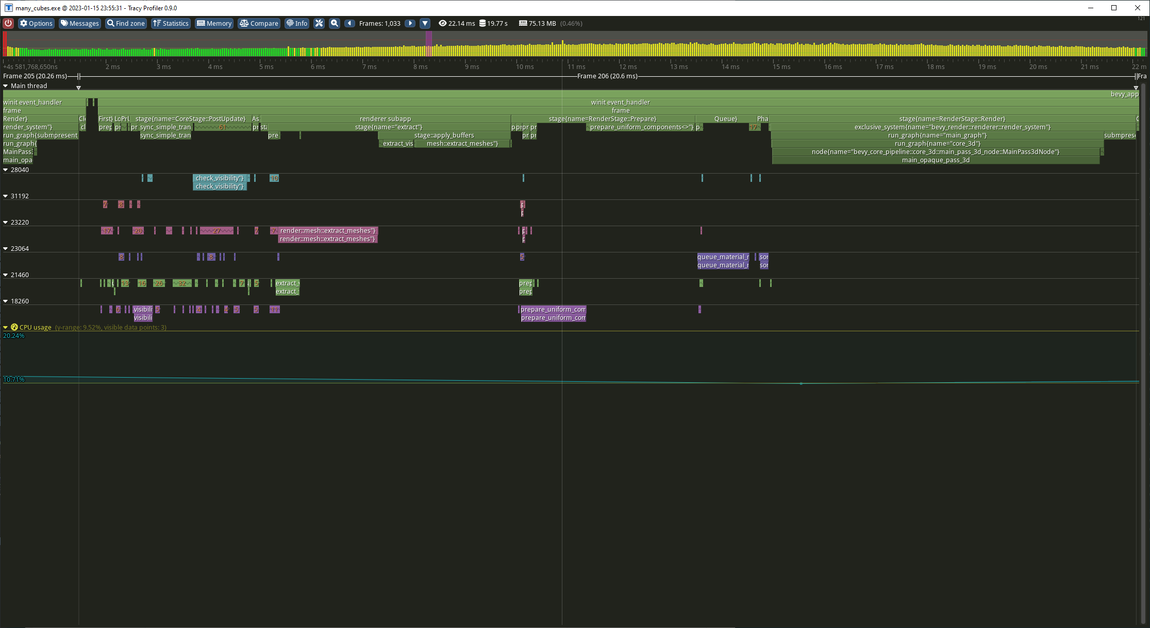1150x628 pixels.
Task: Collapse thread 23220 row
Action: coord(6,223)
